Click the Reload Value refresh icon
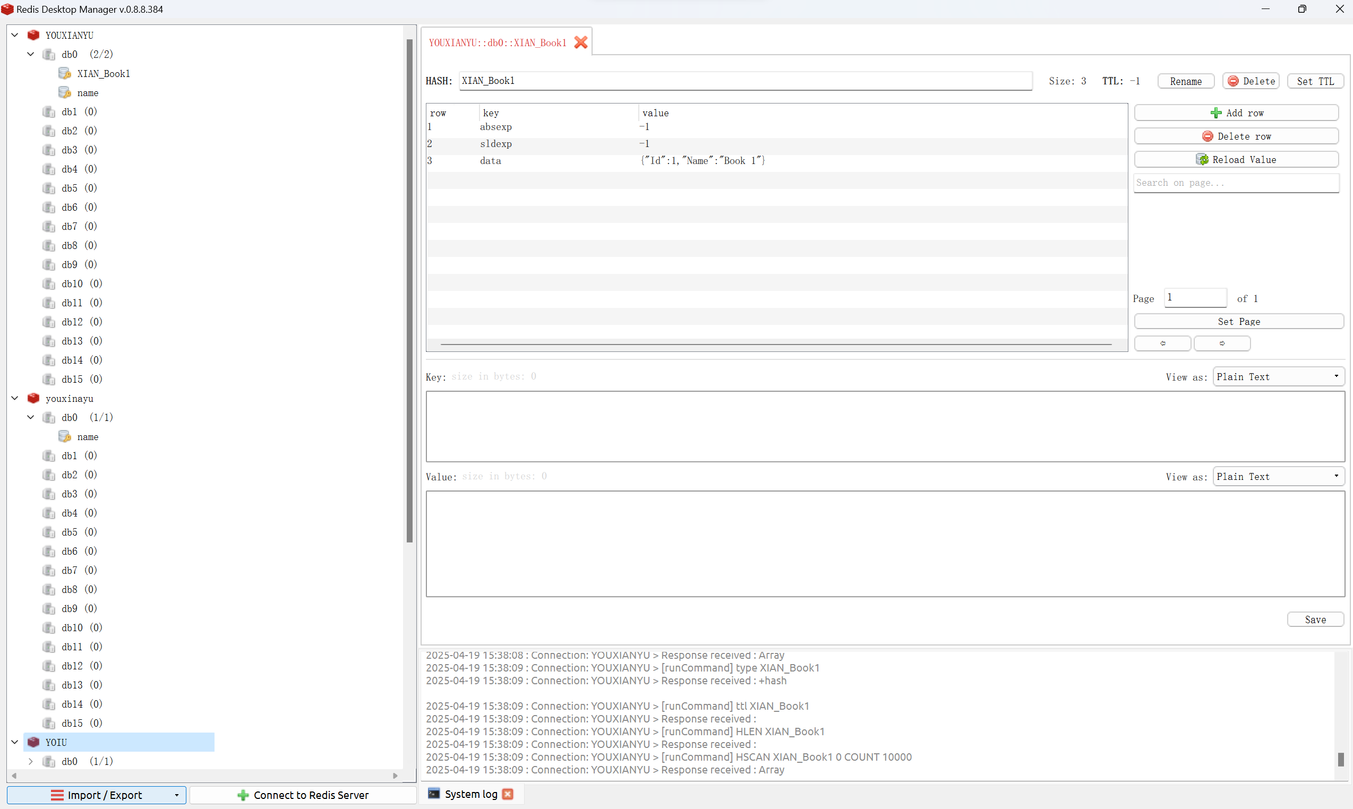The image size is (1353, 809). coord(1203,159)
